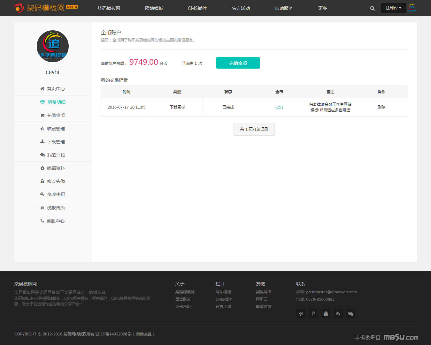431x345 pixels.
Task: Click the 共 1 页/1条记录 pagination box
Action: click(254, 129)
